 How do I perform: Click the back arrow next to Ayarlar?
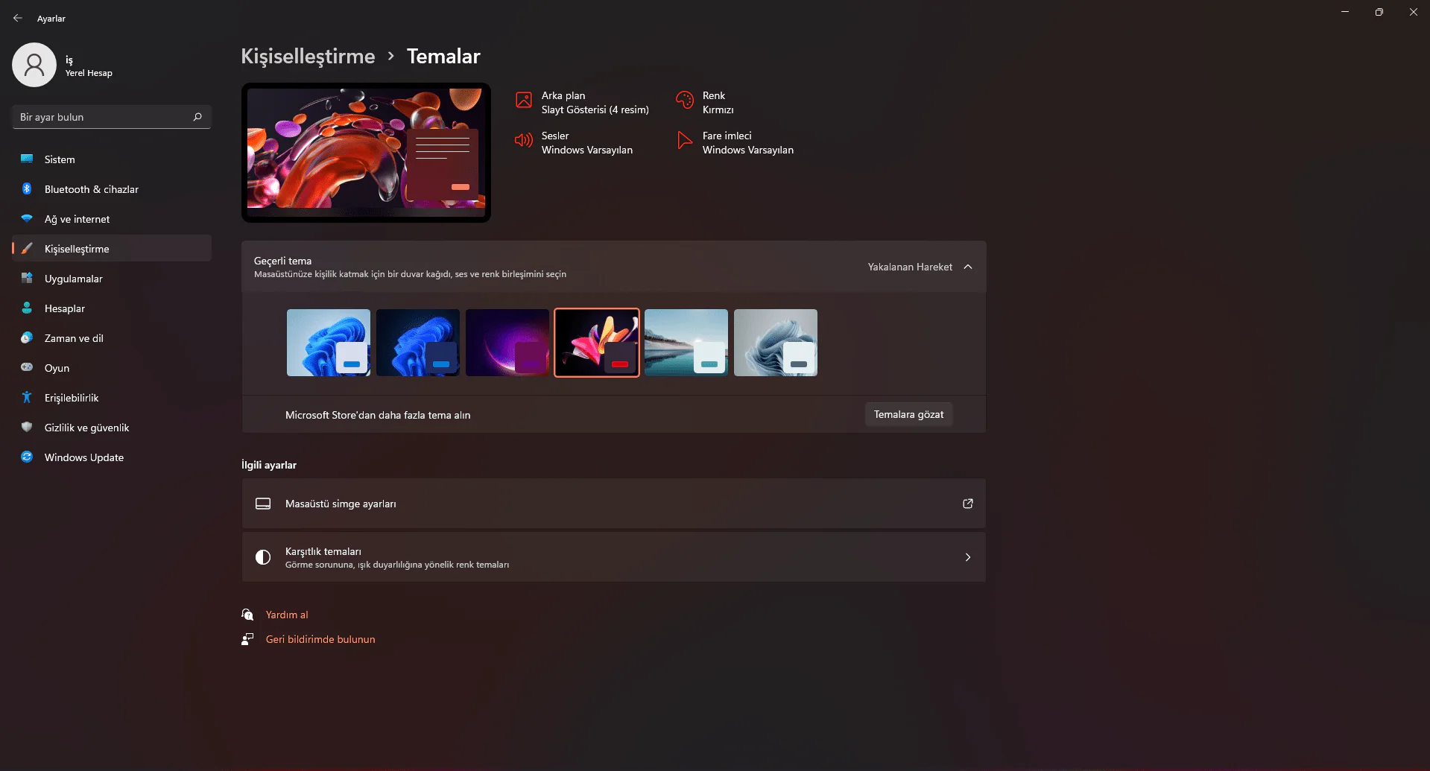[x=18, y=17]
